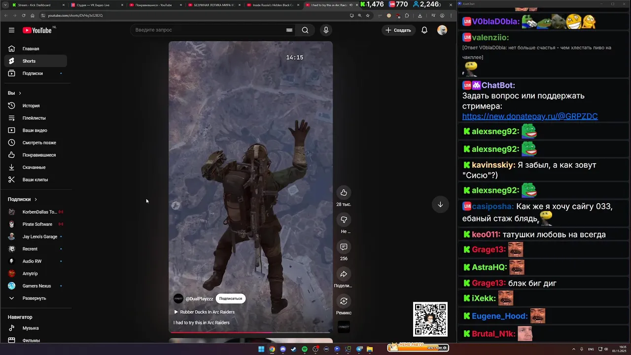Open Chrome from the taskbar
Viewport: 631px width, 355px height.
(272, 349)
